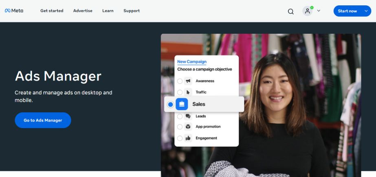Open the Learn menu
The image size is (376, 177).
pyautogui.click(x=108, y=11)
